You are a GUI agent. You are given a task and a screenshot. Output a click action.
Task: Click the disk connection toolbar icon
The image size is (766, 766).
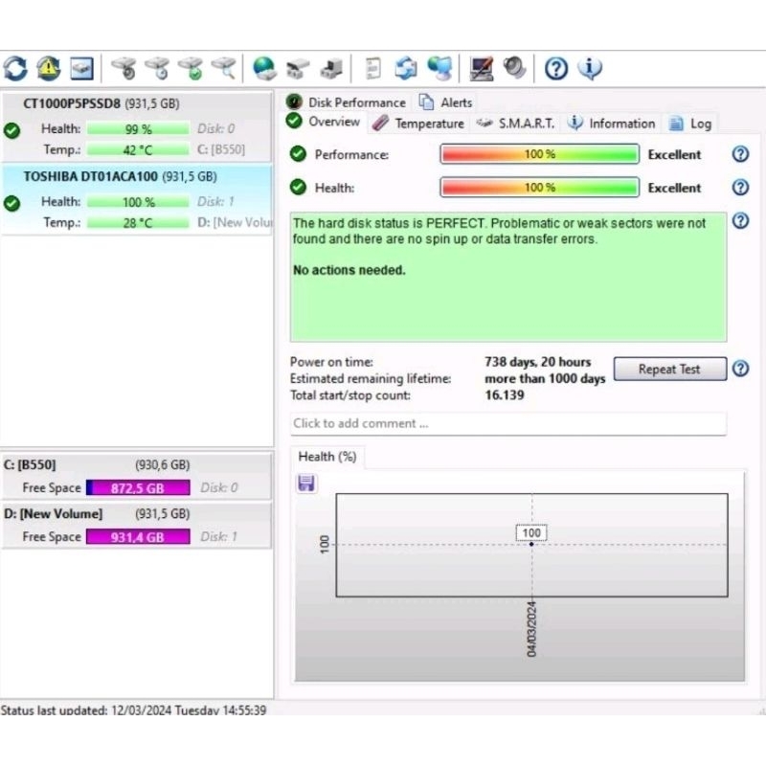click(298, 68)
